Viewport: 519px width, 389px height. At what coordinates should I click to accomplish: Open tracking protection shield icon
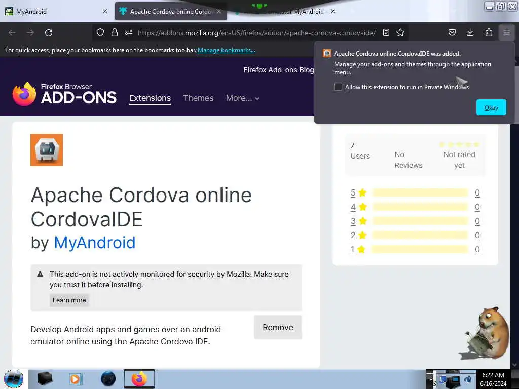(100, 32)
